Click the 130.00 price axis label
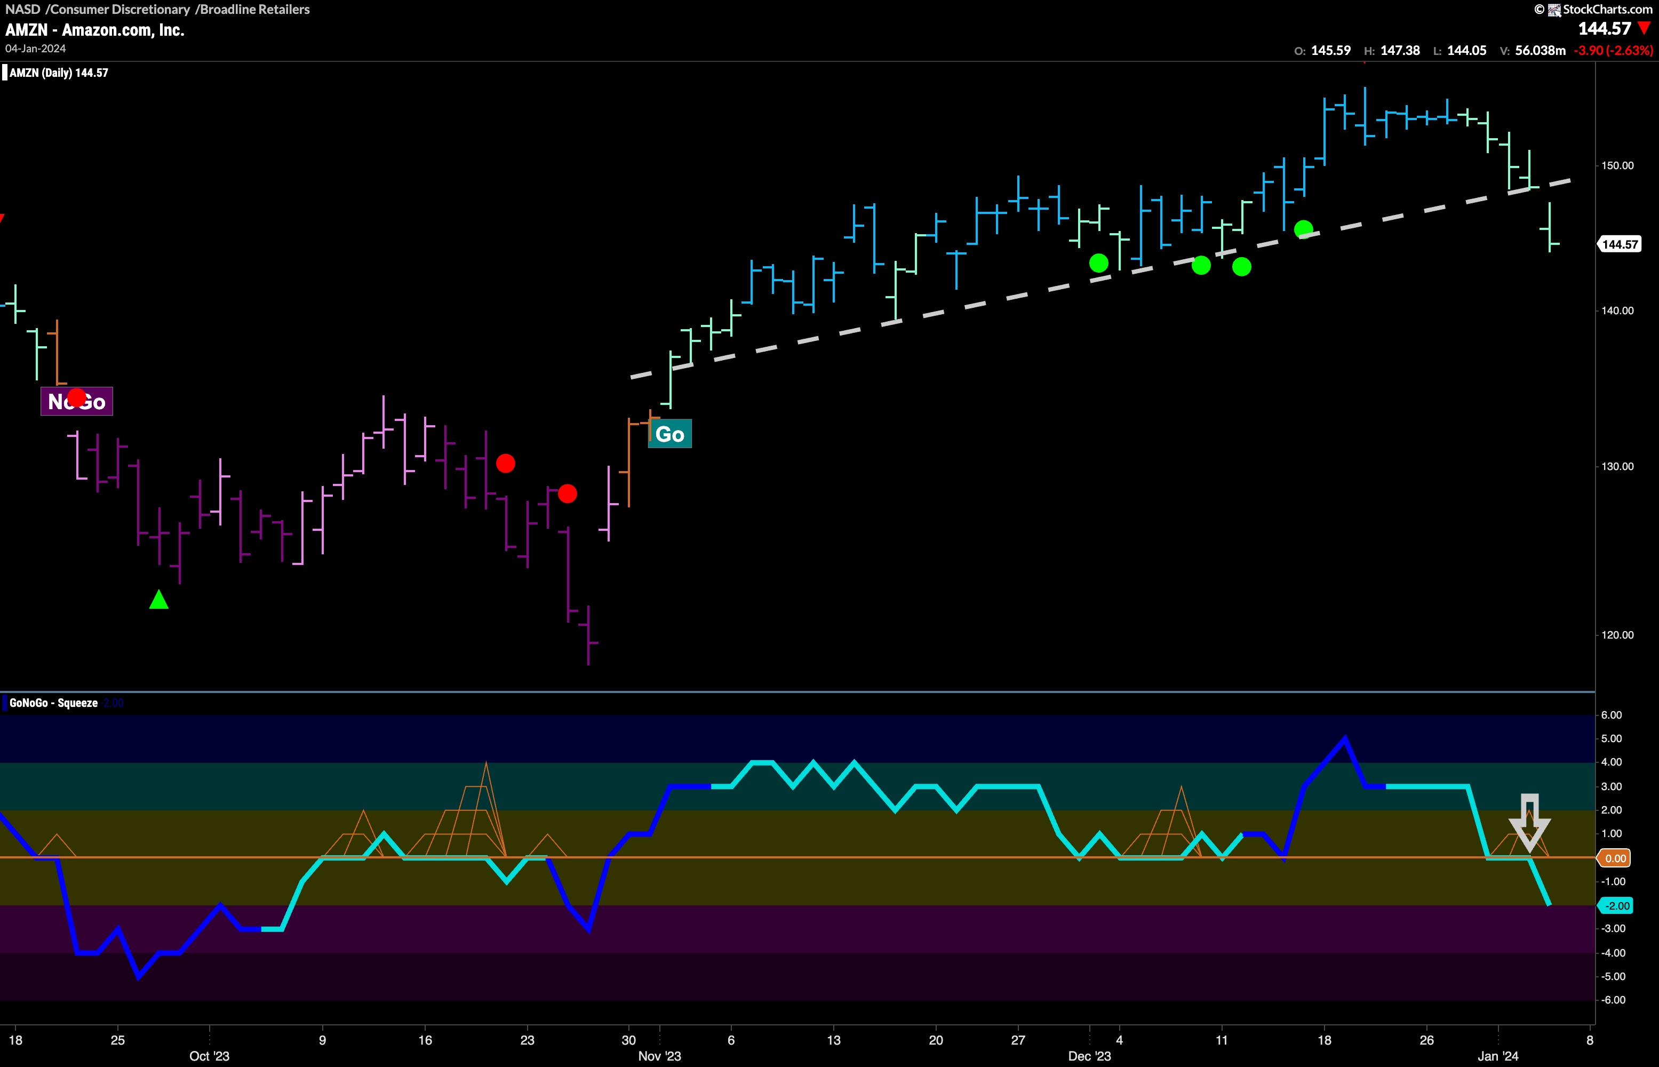The height and width of the screenshot is (1067, 1659). (1617, 466)
